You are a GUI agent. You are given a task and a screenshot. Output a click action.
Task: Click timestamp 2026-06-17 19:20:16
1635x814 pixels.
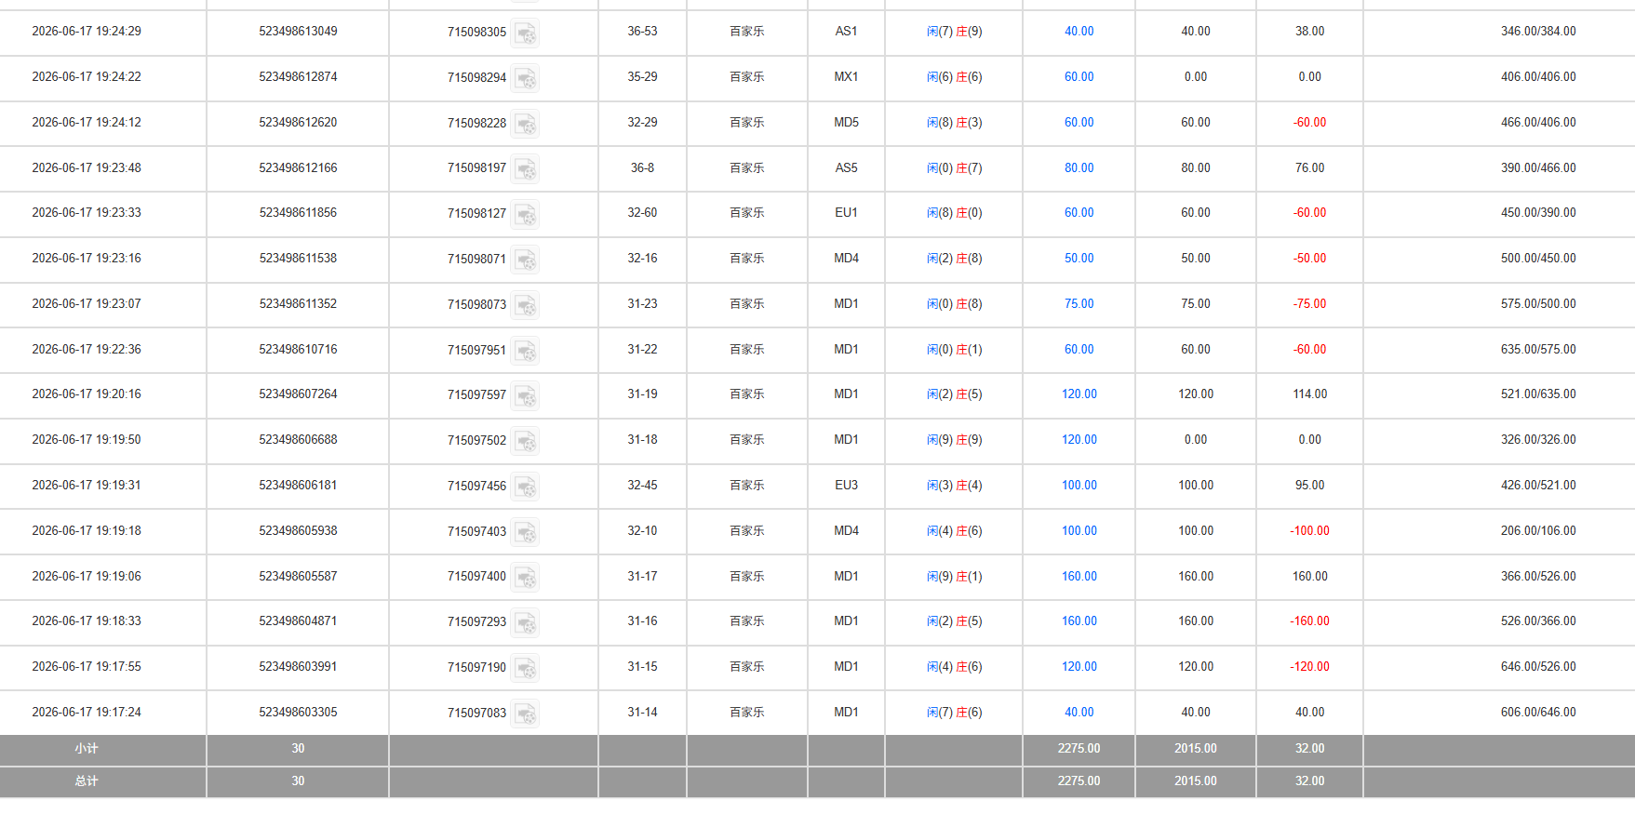point(87,394)
